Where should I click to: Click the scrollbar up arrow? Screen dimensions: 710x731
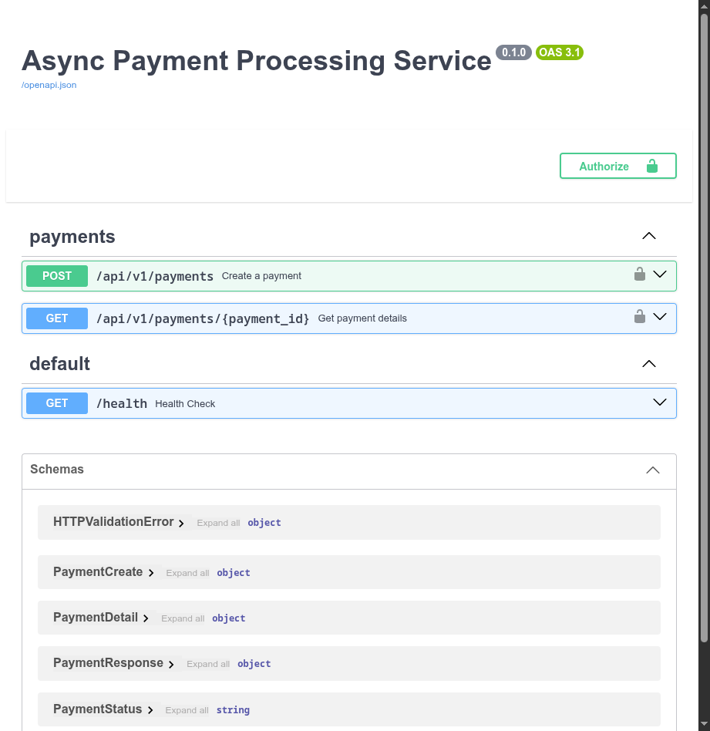pyautogui.click(x=704, y=5)
